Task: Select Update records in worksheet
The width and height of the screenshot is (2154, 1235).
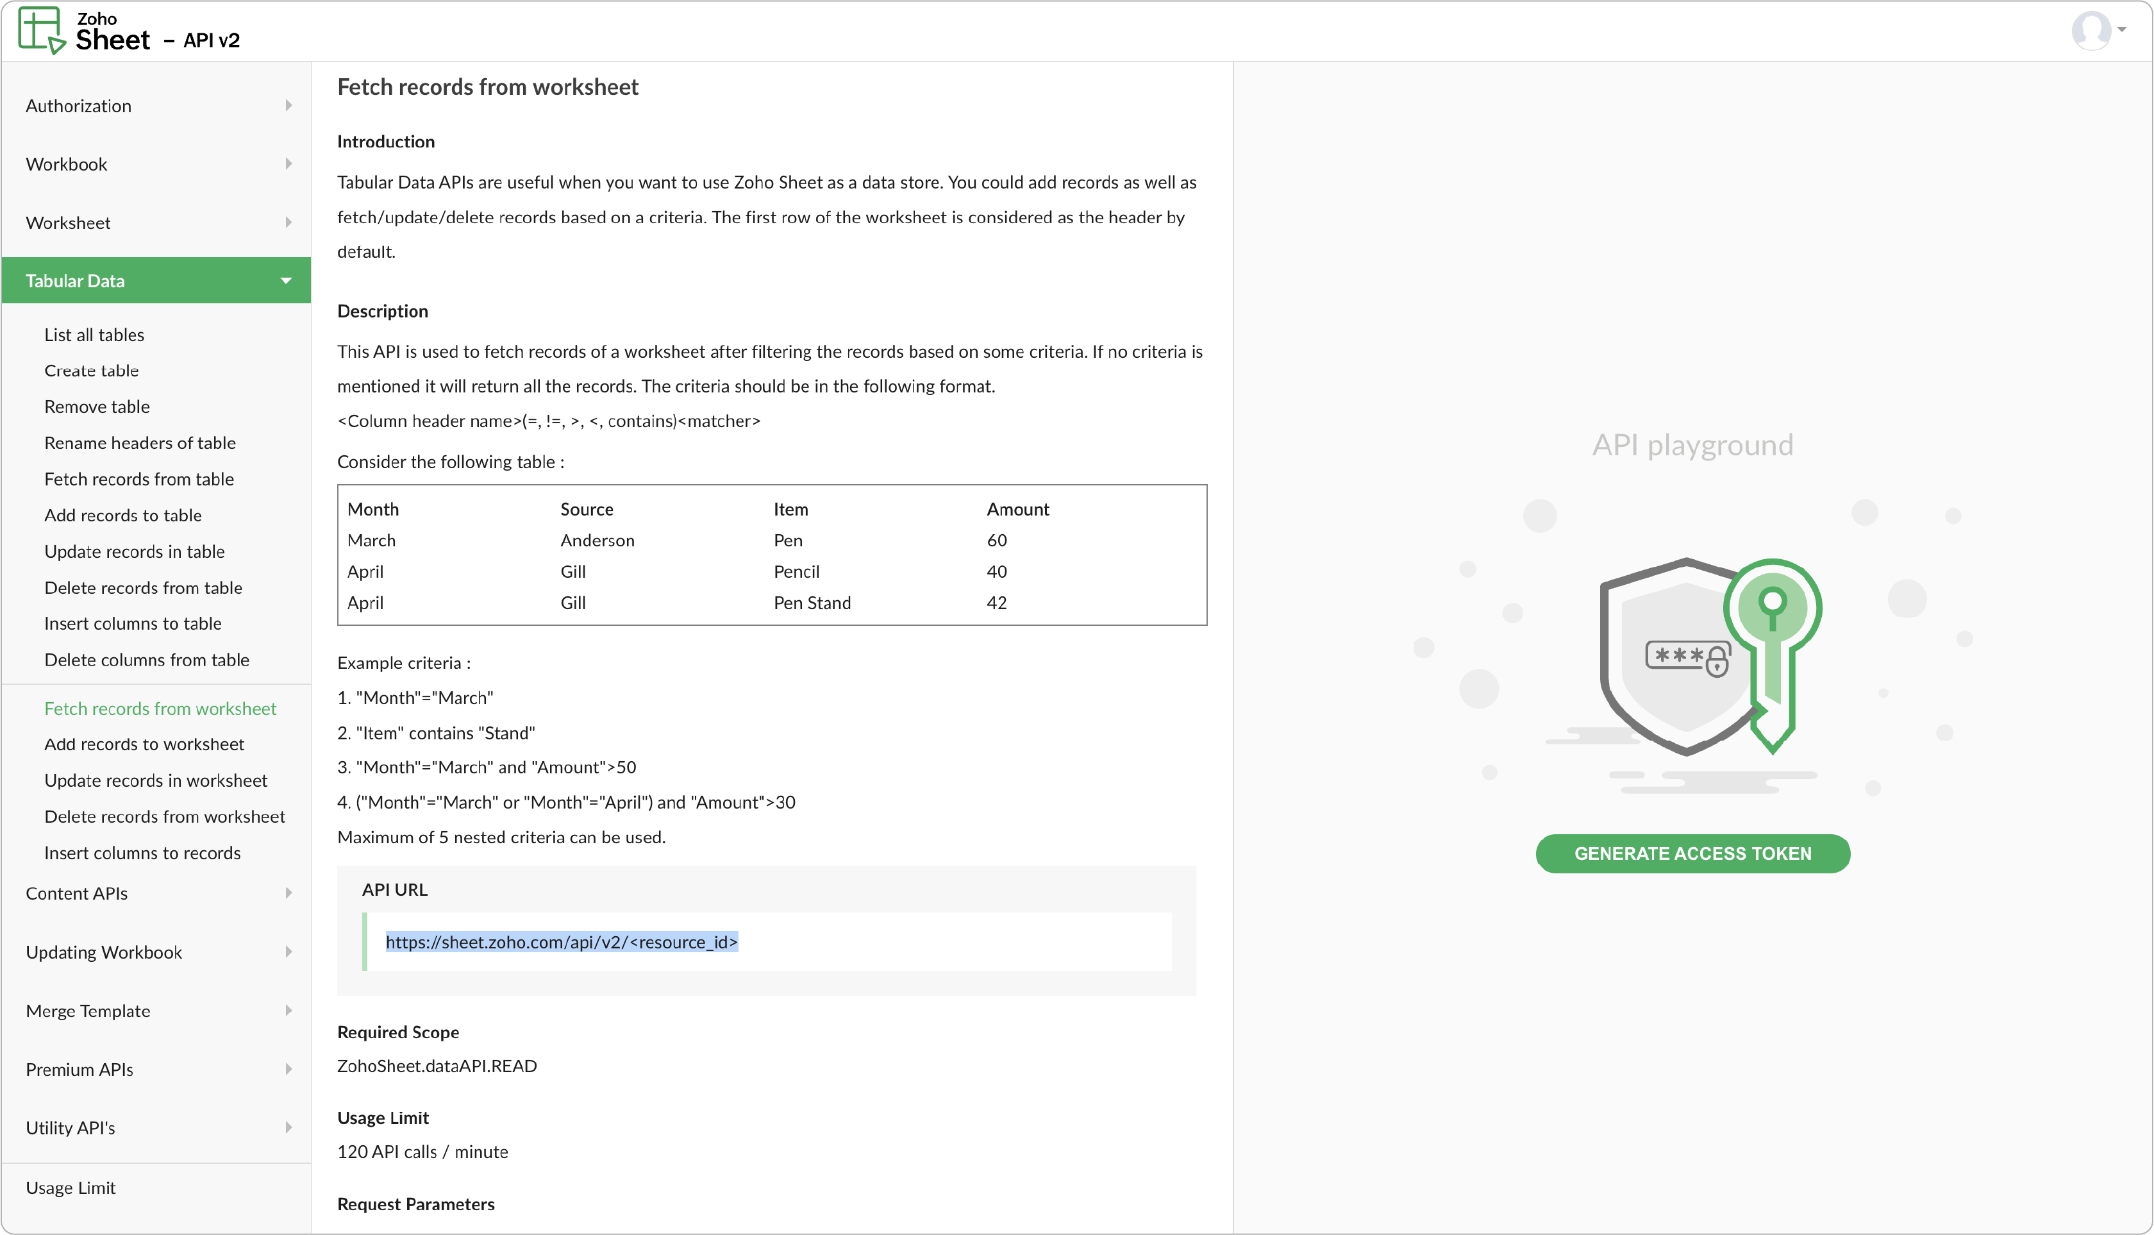Action: tap(156, 780)
